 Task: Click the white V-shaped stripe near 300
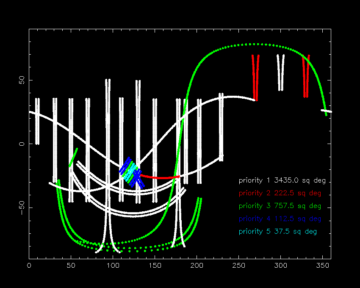pos(280,72)
